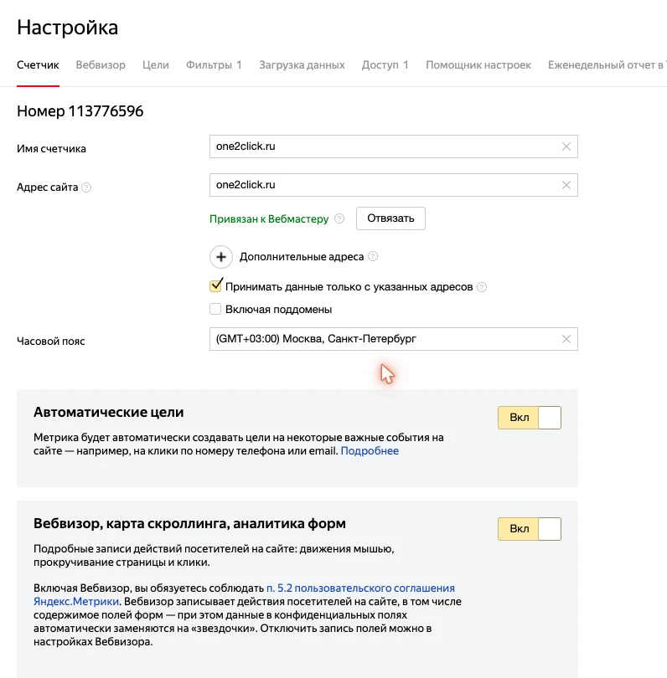Open help icon next to Принимать данные только
The width and height of the screenshot is (667, 678).
click(482, 287)
